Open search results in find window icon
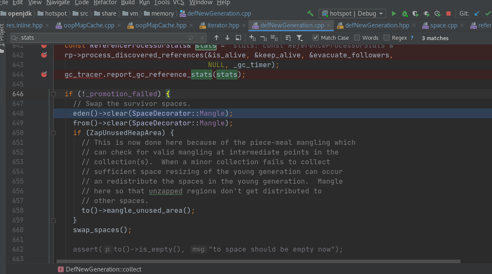Viewport: 492px width, 274px height. (x=238, y=38)
